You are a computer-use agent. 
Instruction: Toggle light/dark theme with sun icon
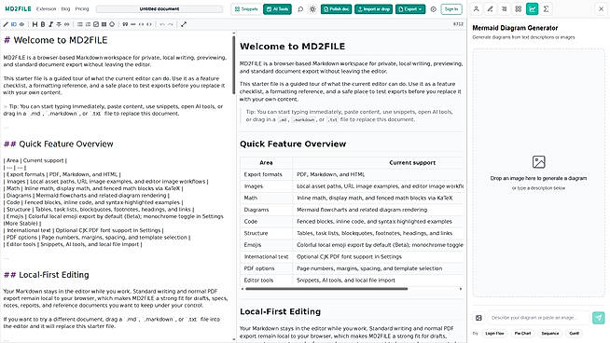[x=312, y=9]
